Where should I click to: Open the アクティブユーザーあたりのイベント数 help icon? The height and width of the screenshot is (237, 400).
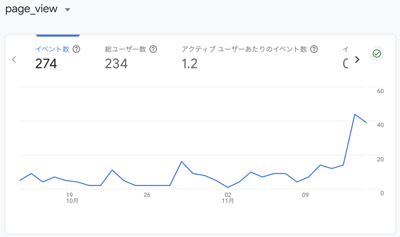tap(314, 49)
